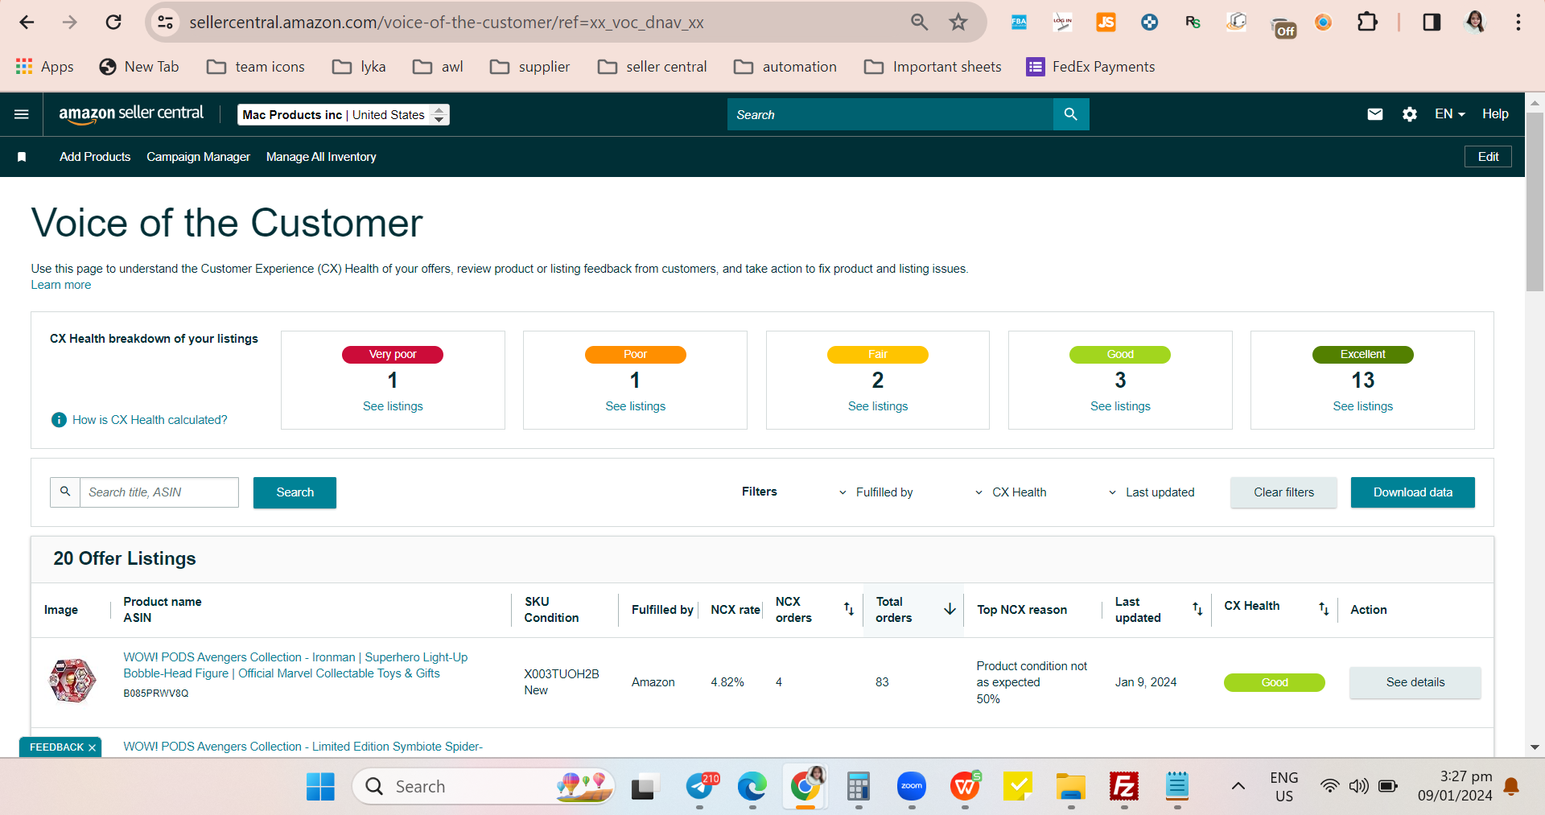
Task: Open the messages envelope icon
Action: click(1375, 114)
